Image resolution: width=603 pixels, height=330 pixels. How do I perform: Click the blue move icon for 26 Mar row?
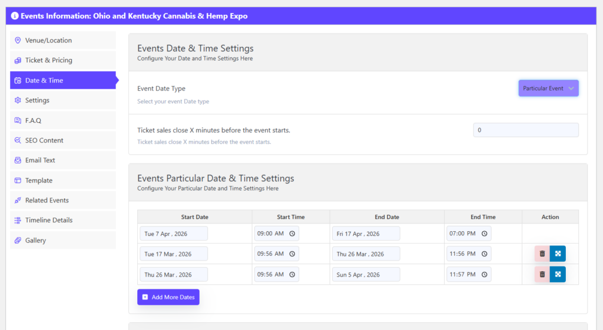tap(558, 274)
